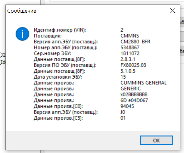Click the CUMMINS GENERAL value
This screenshot has height=153, width=184.
pos(143,83)
